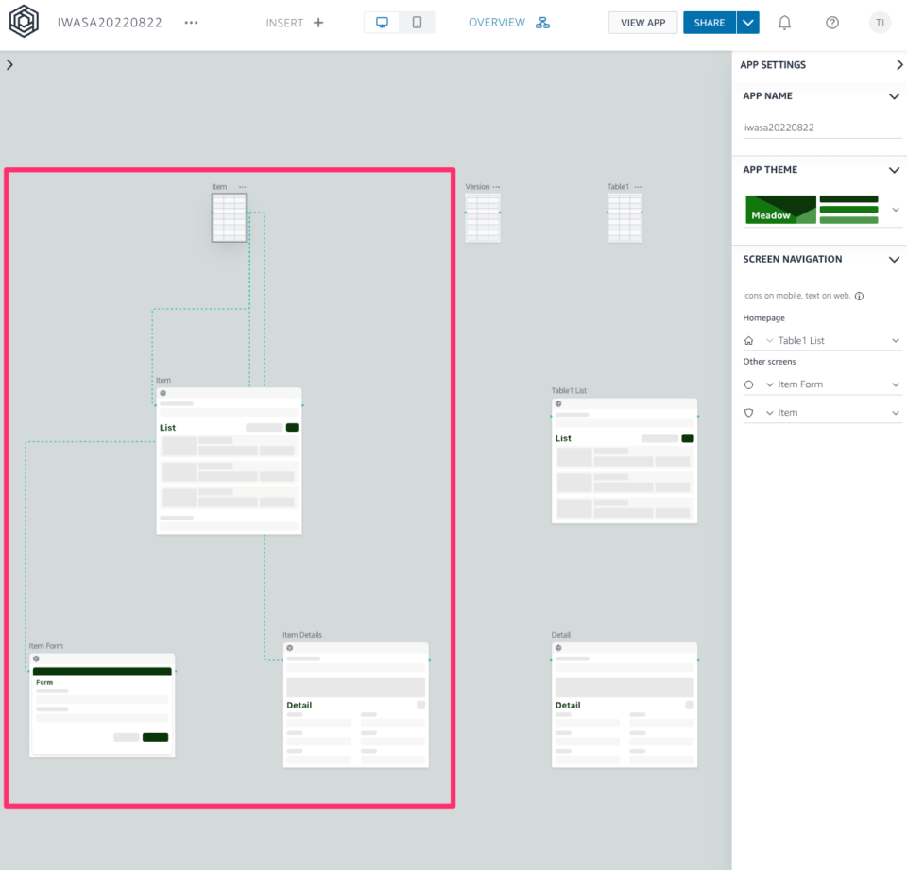The height and width of the screenshot is (870, 907).
Task: Open the notifications bell
Action: point(784,23)
